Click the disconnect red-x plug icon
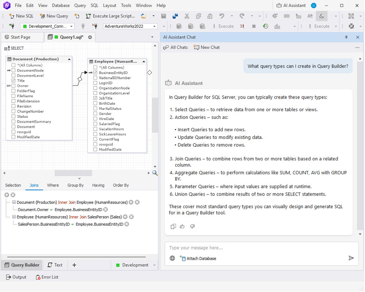The width and height of the screenshot is (365, 292). 94,26
